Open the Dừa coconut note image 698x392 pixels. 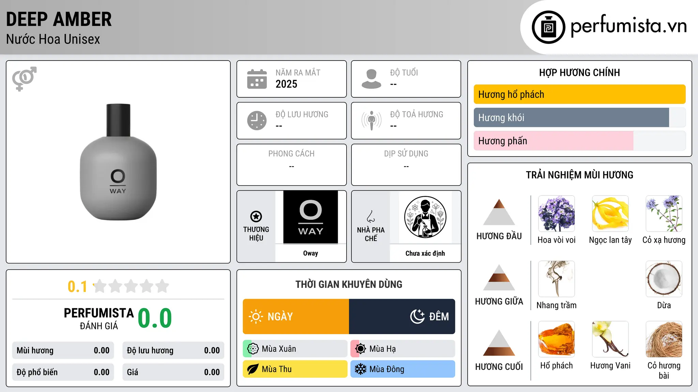[664, 279]
